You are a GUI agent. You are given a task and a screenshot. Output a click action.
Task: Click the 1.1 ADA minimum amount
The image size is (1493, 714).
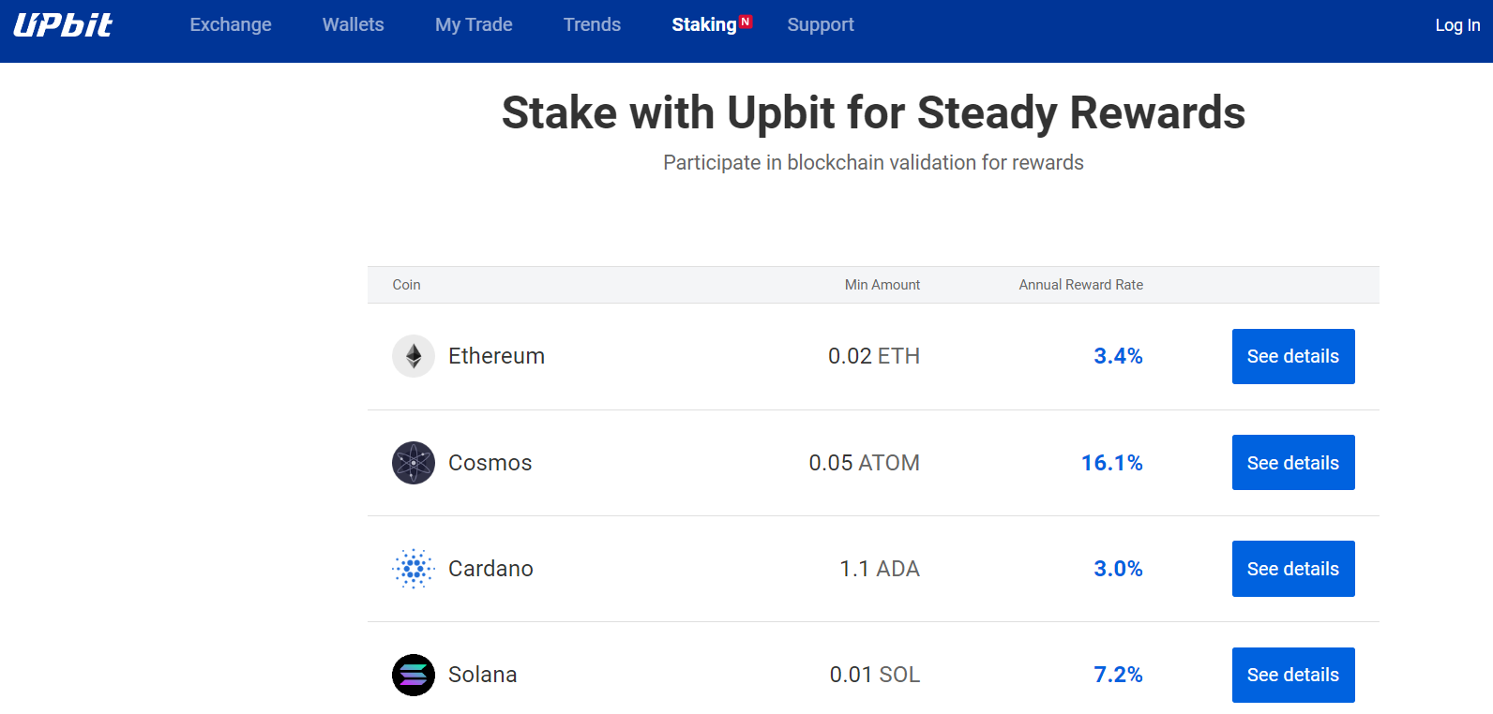click(x=880, y=569)
